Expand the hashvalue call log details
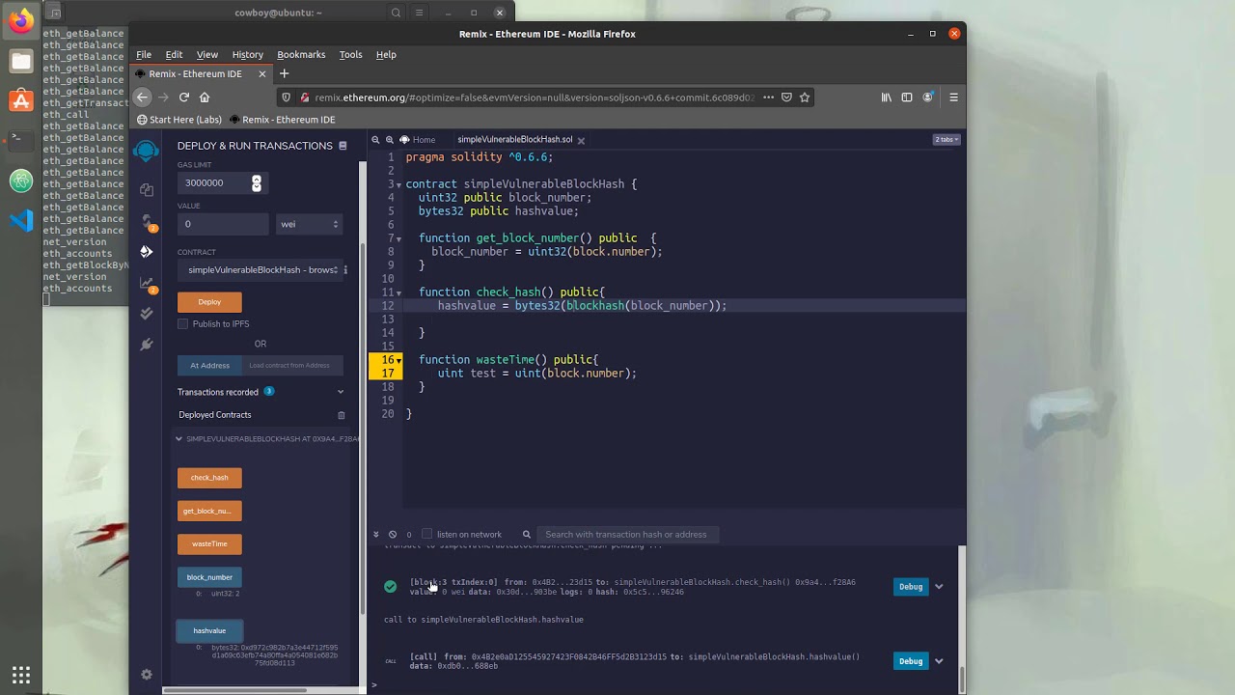The width and height of the screenshot is (1235, 695). [939, 661]
